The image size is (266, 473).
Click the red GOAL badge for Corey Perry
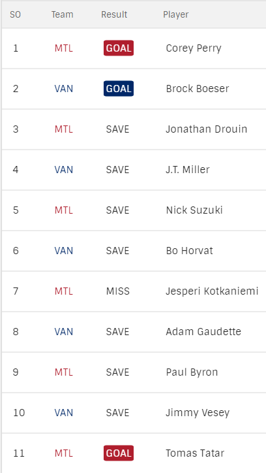tap(119, 48)
